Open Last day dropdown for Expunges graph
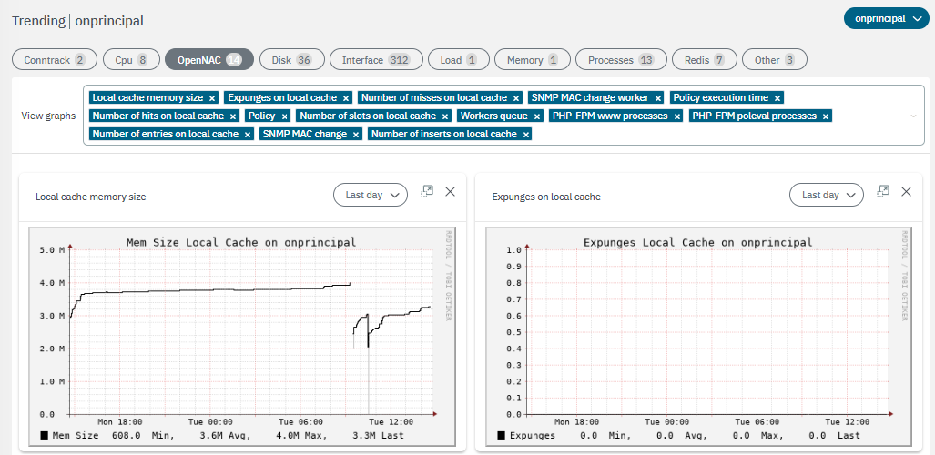The height and width of the screenshot is (455, 935). click(827, 195)
